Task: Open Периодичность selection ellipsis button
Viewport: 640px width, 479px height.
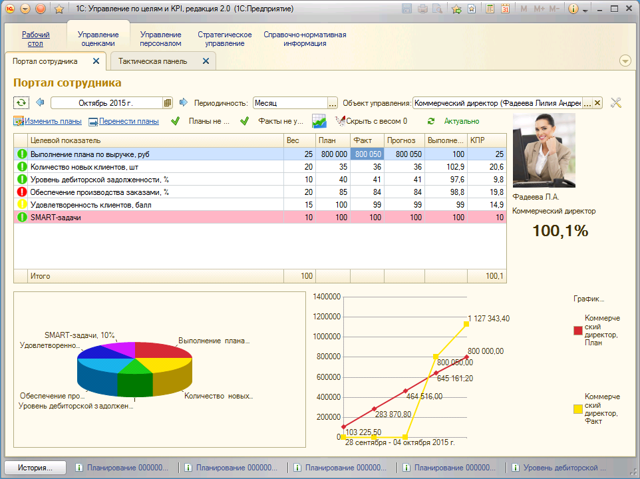Action: [333, 103]
